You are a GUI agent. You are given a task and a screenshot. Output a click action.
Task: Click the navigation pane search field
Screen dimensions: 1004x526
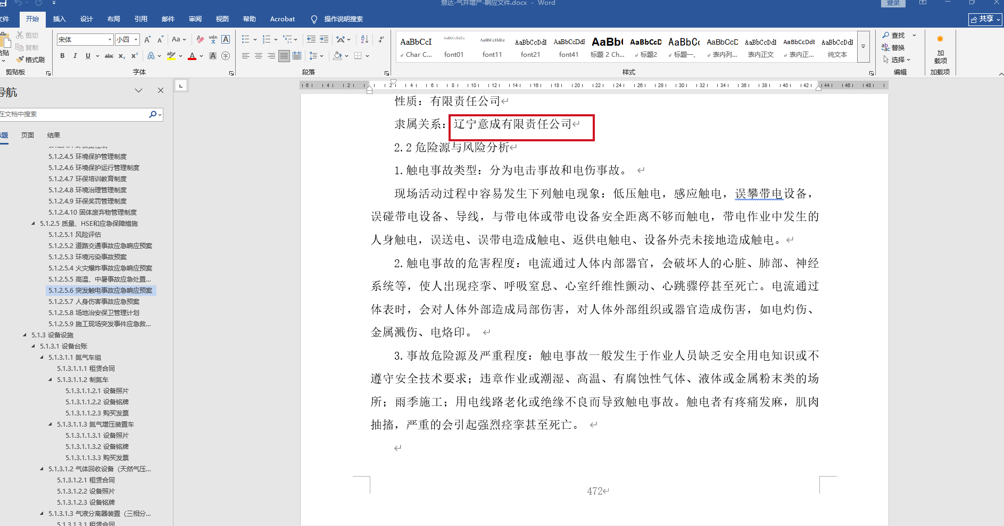point(73,114)
